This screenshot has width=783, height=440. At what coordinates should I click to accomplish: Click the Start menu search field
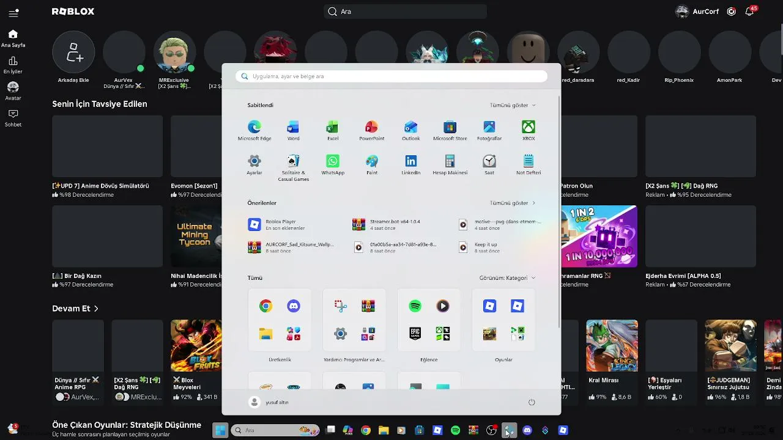pos(391,76)
